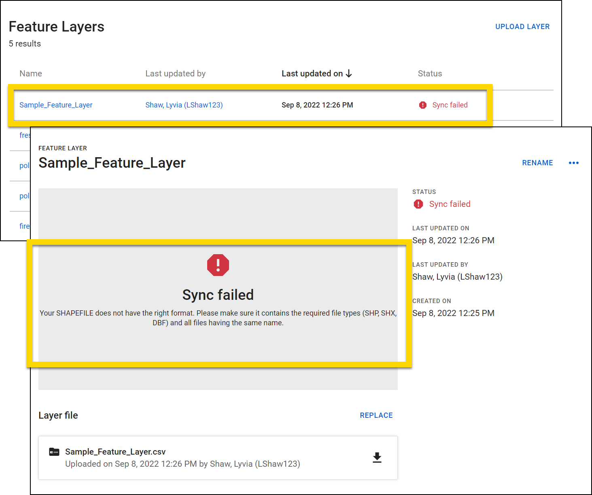Click the RENAME button
Viewport: 592px width, 495px height.
point(537,163)
